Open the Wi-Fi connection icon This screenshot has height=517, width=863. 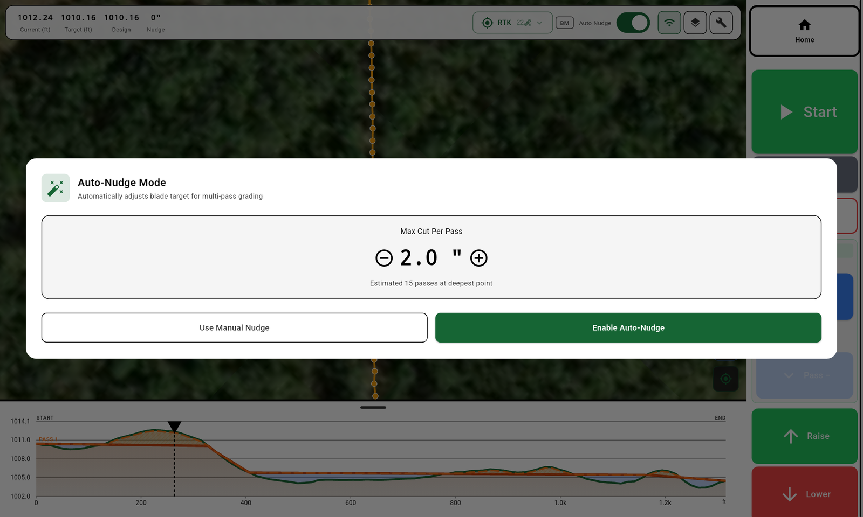tap(669, 23)
